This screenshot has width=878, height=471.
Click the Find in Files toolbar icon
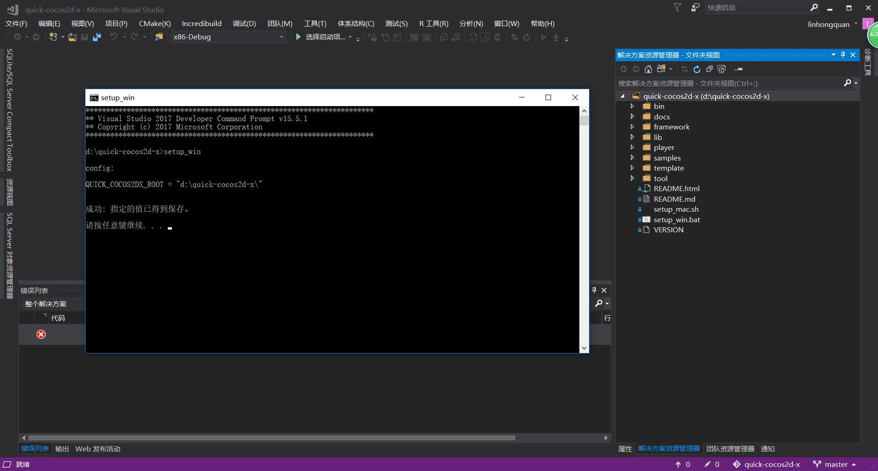click(159, 37)
